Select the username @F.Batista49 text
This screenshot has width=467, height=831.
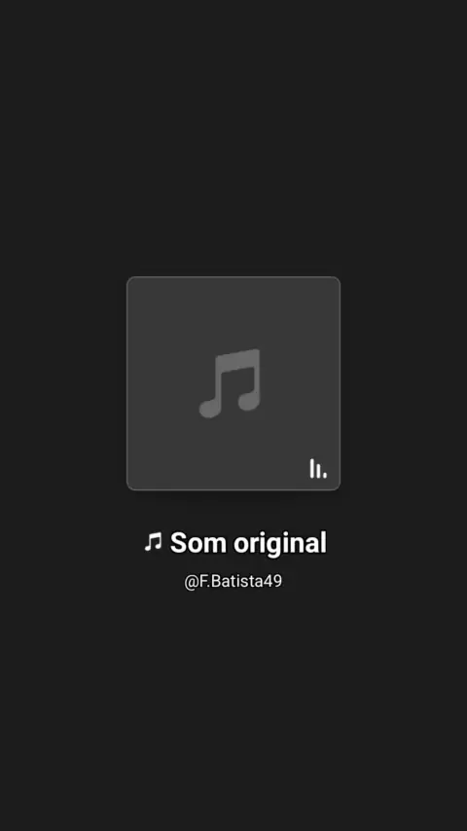tap(233, 581)
